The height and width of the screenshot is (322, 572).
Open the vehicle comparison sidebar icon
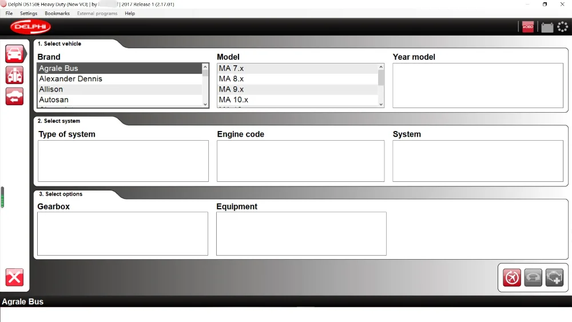[x=15, y=75]
